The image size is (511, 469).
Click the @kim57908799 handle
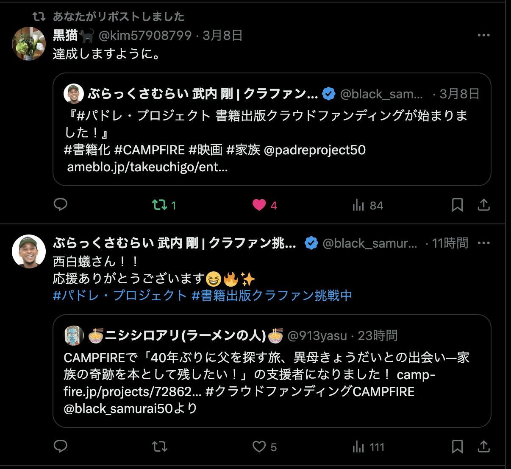click(x=145, y=35)
